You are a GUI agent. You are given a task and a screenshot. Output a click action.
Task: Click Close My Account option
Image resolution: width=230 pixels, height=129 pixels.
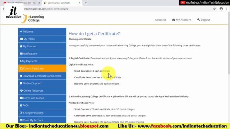coord(42,120)
